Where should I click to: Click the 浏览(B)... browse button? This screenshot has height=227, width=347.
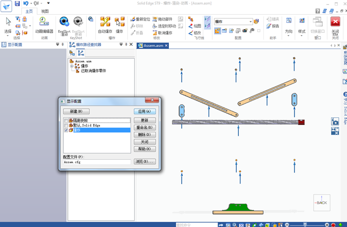click(x=144, y=162)
